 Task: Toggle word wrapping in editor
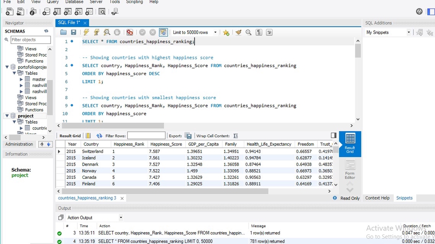(269, 33)
